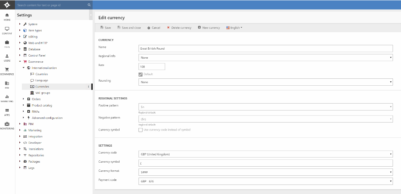
Task: Open the English language selector menu
Action: point(234,28)
